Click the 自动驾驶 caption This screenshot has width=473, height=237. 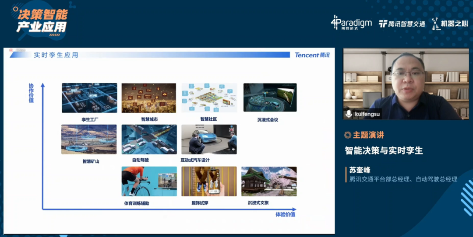pyautogui.click(x=140, y=160)
